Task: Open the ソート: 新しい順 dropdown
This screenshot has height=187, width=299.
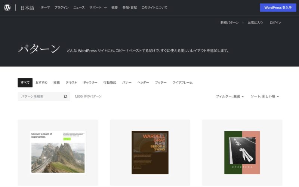Action: coord(265,96)
